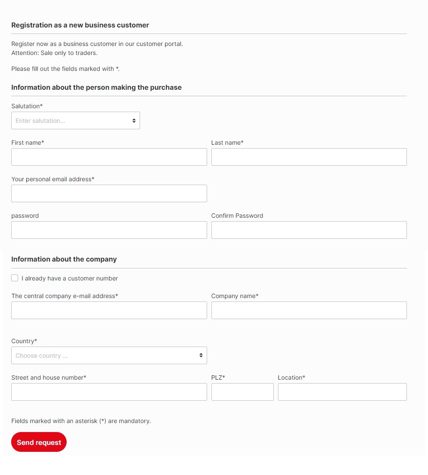Click the Salutation field's up-down arrow icon
Viewport: 428px width, 475px height.
[134, 121]
